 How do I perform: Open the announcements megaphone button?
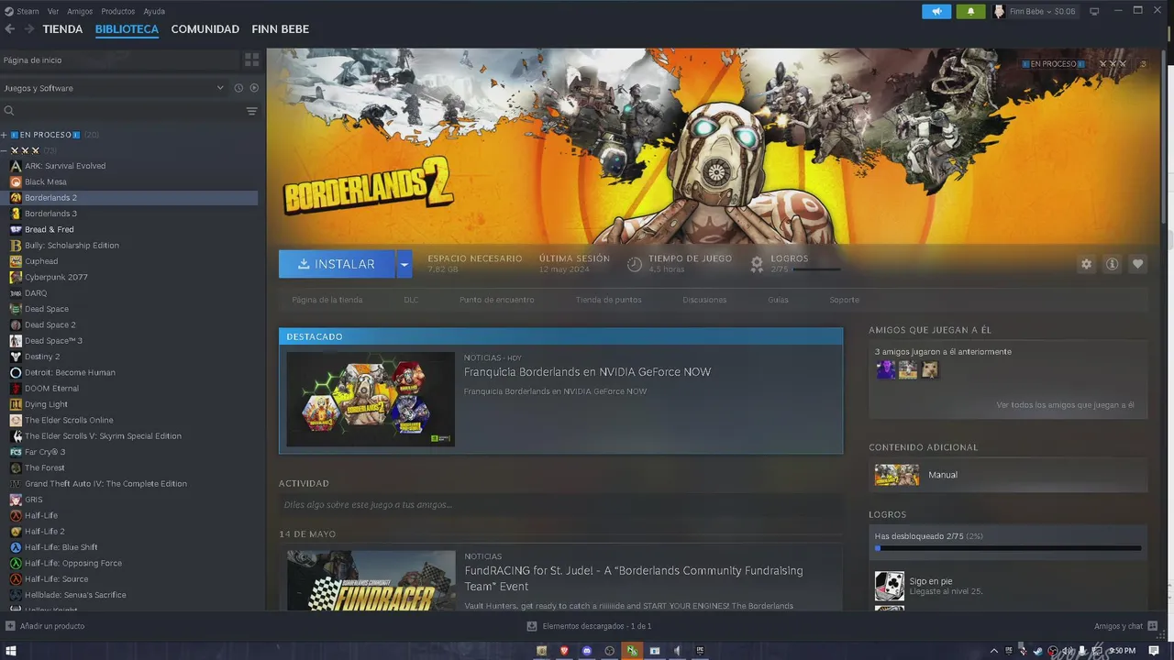click(x=936, y=11)
